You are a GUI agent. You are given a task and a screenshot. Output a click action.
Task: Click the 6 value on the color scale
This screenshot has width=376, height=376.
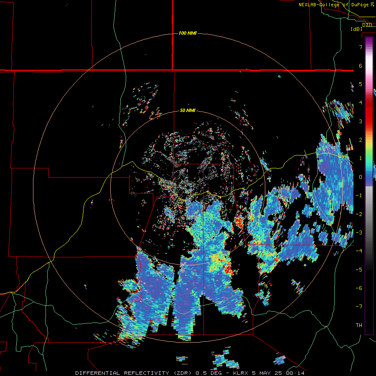tap(361, 66)
